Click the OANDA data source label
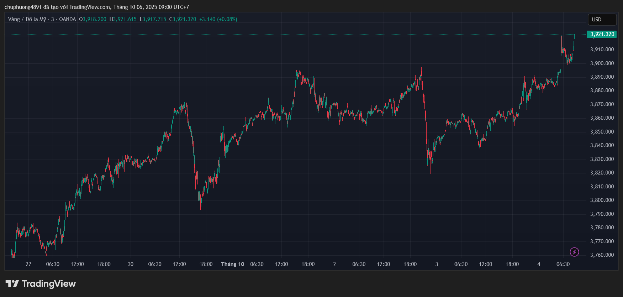 [67, 19]
